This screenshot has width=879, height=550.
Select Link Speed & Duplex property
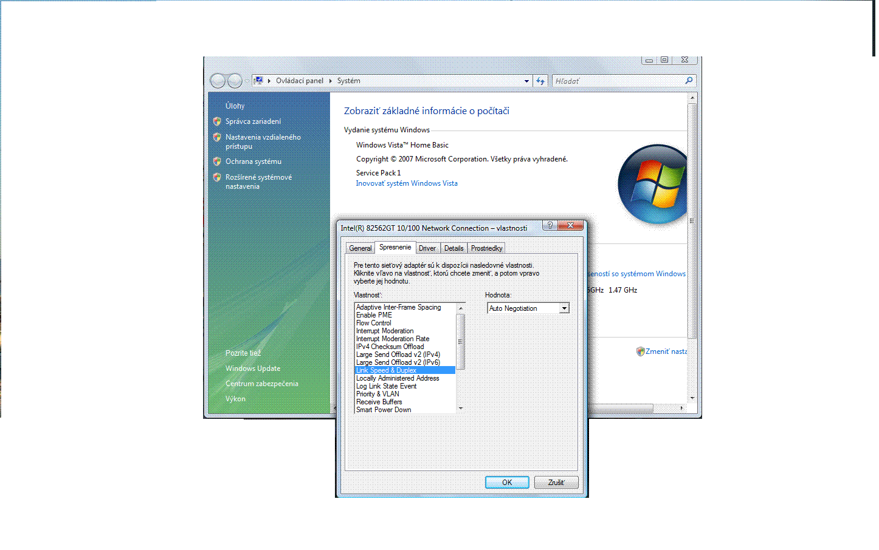[405, 370]
